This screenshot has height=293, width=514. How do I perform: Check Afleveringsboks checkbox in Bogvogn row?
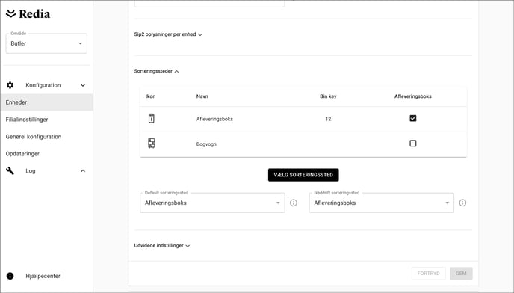(x=413, y=144)
